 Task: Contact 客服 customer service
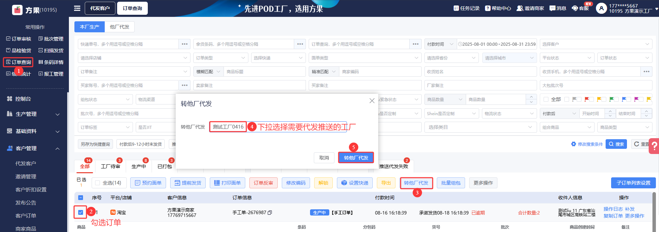(580, 8)
